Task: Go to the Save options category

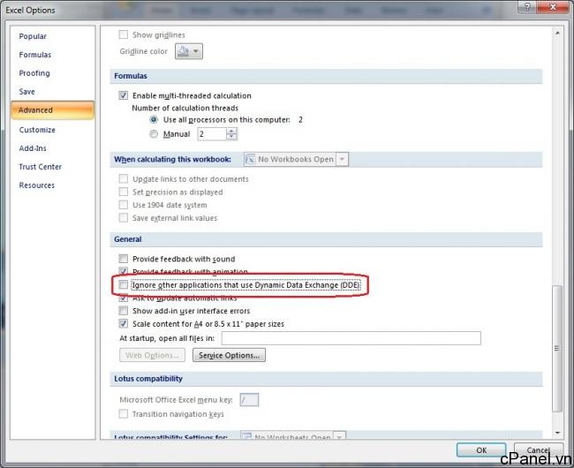Action: [26, 92]
